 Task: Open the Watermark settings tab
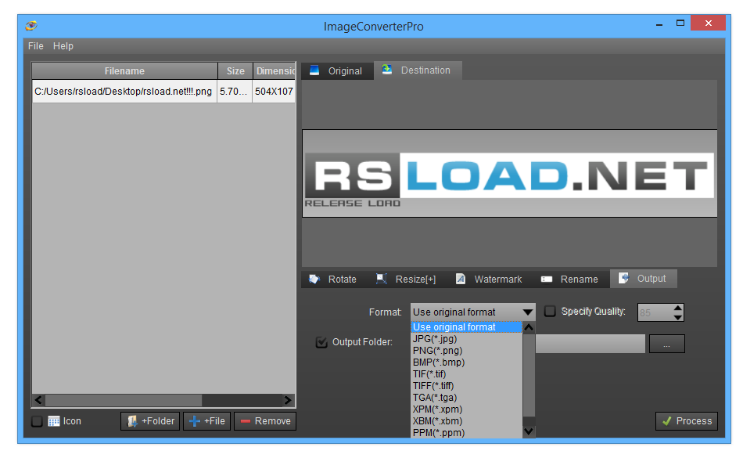(489, 279)
